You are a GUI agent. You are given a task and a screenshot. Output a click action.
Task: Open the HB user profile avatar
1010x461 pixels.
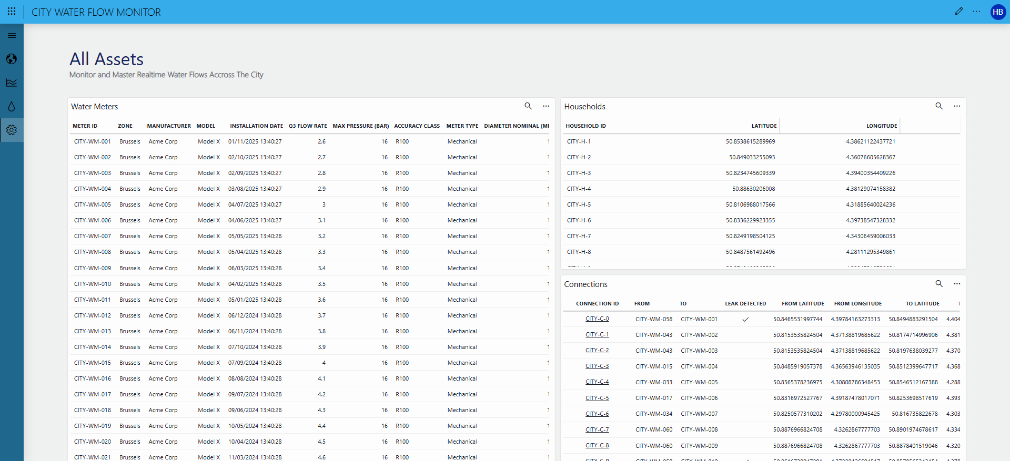997,12
